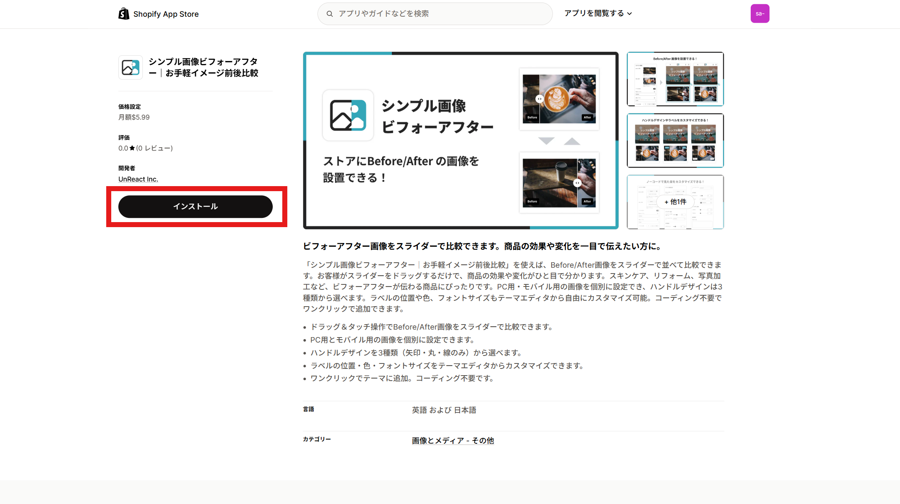Click Shopify App Store text to return home
This screenshot has height=504, width=900.
tap(166, 14)
